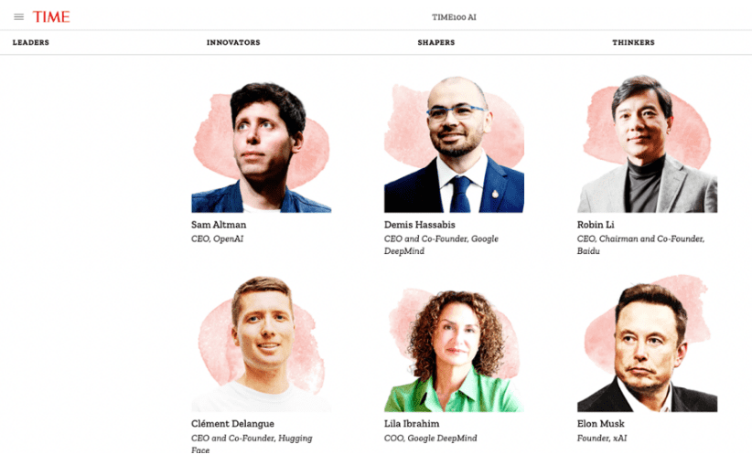The width and height of the screenshot is (752, 465).
Task: Click the CEO, OpenAI subtitle text
Action: pos(217,238)
